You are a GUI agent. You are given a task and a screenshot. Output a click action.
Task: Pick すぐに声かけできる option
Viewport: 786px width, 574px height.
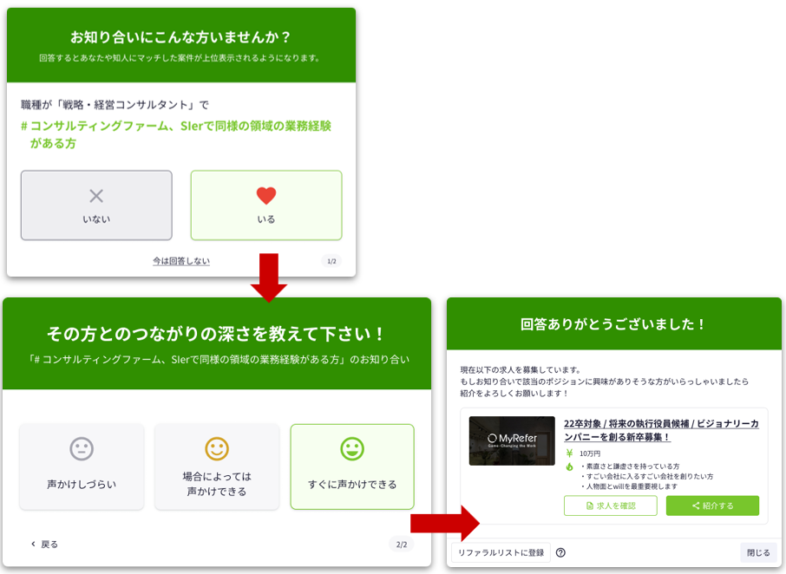[x=352, y=467]
